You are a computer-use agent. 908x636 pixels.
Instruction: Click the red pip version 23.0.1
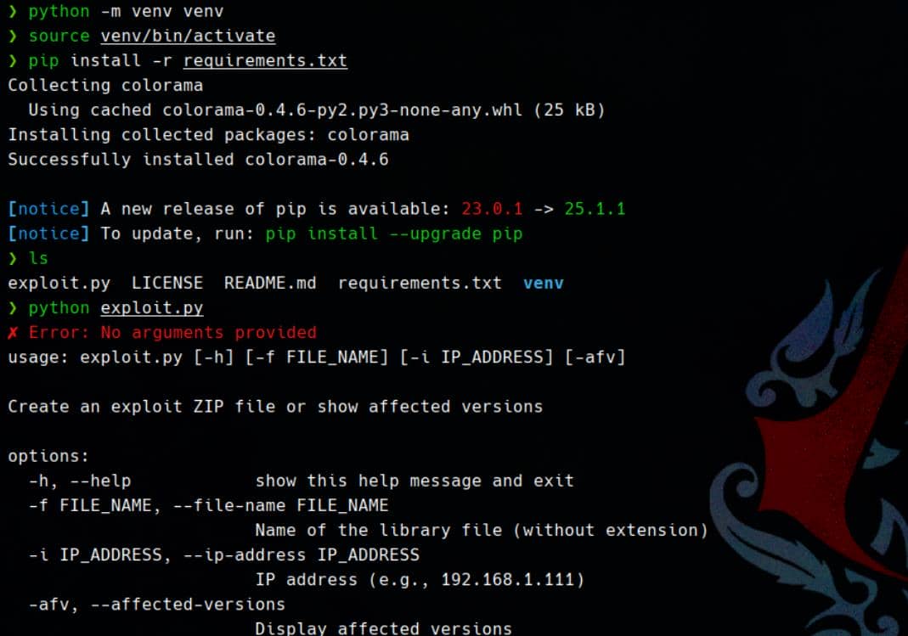pyautogui.click(x=492, y=209)
